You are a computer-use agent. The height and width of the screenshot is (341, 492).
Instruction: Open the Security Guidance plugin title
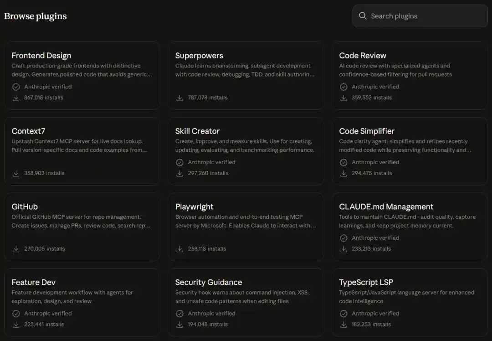click(209, 282)
